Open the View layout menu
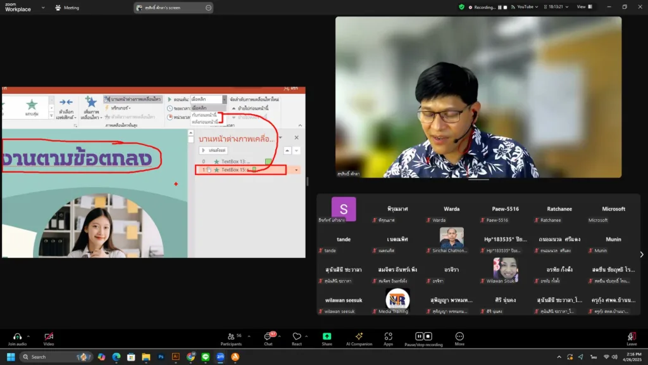This screenshot has height=365, width=648. pos(583,7)
